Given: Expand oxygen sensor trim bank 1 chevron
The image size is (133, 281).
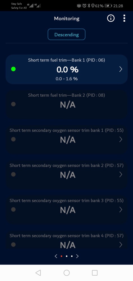Looking at the screenshot, I should [121, 139].
